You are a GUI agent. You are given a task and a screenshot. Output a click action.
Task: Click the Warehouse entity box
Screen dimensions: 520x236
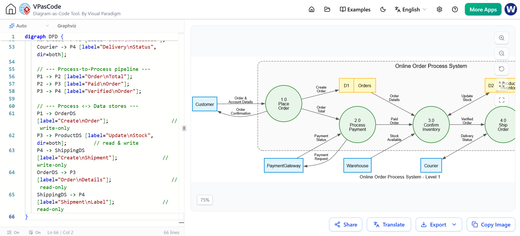[357, 166]
